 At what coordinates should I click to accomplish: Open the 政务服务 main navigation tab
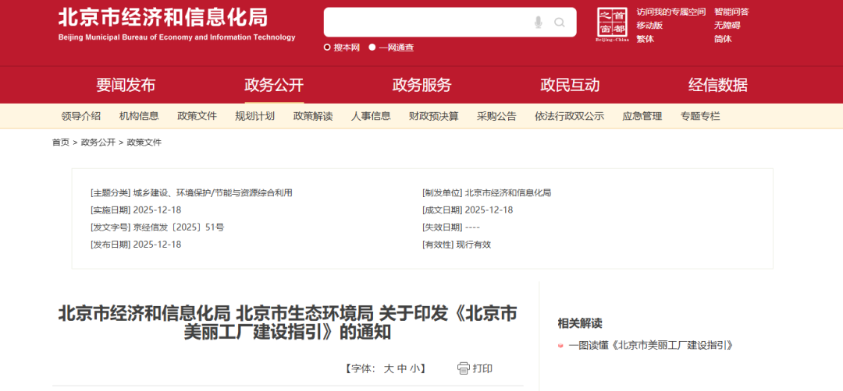[421, 85]
